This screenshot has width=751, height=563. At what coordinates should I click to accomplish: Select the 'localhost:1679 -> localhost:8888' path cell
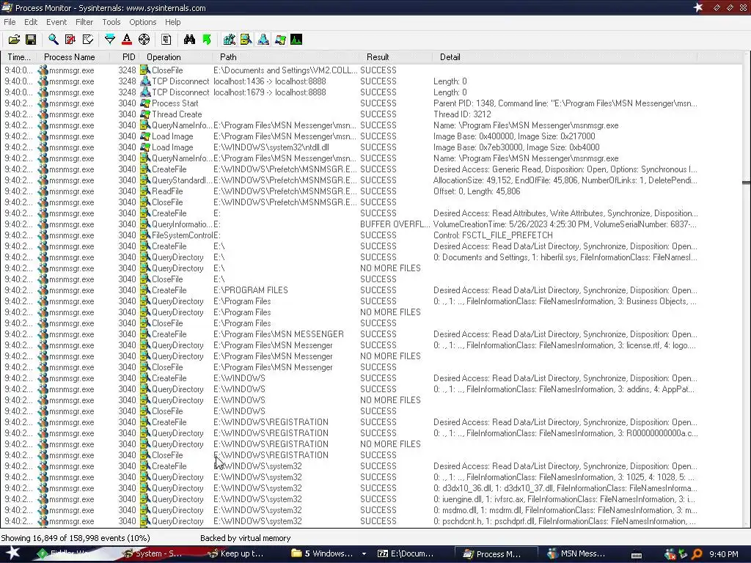coord(270,92)
